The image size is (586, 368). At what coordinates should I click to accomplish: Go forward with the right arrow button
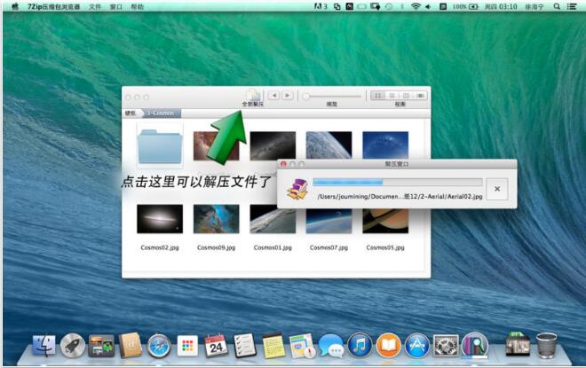tap(288, 96)
